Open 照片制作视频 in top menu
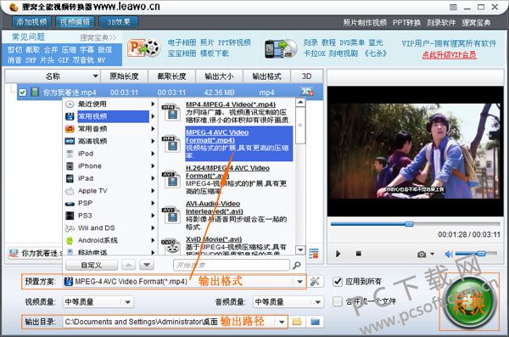Screen dimensions: 509x337 (365, 22)
